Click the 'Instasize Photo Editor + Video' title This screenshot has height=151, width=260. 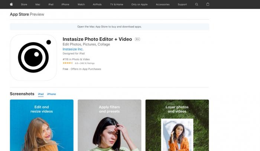pyautogui.click(x=97, y=39)
